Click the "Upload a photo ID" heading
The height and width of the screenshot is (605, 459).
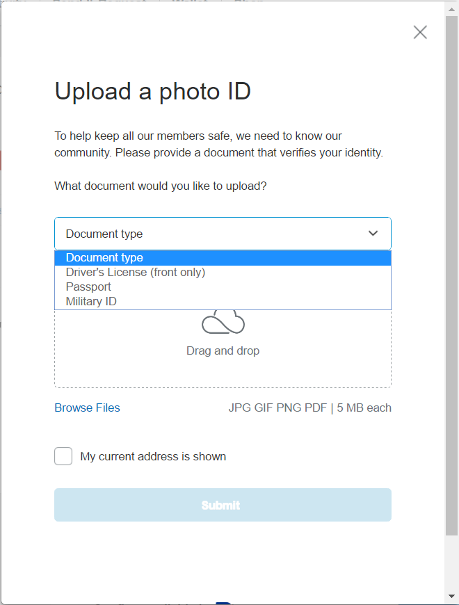[x=152, y=91]
